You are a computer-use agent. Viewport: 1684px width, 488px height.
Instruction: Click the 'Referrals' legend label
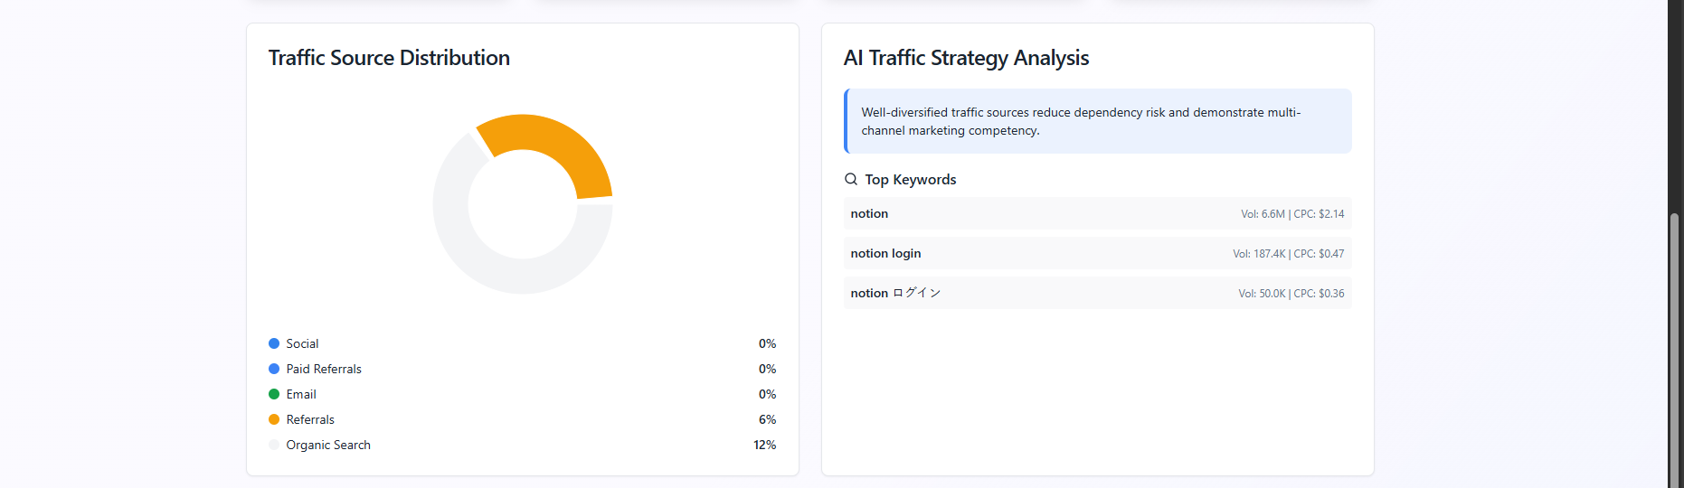point(310,419)
